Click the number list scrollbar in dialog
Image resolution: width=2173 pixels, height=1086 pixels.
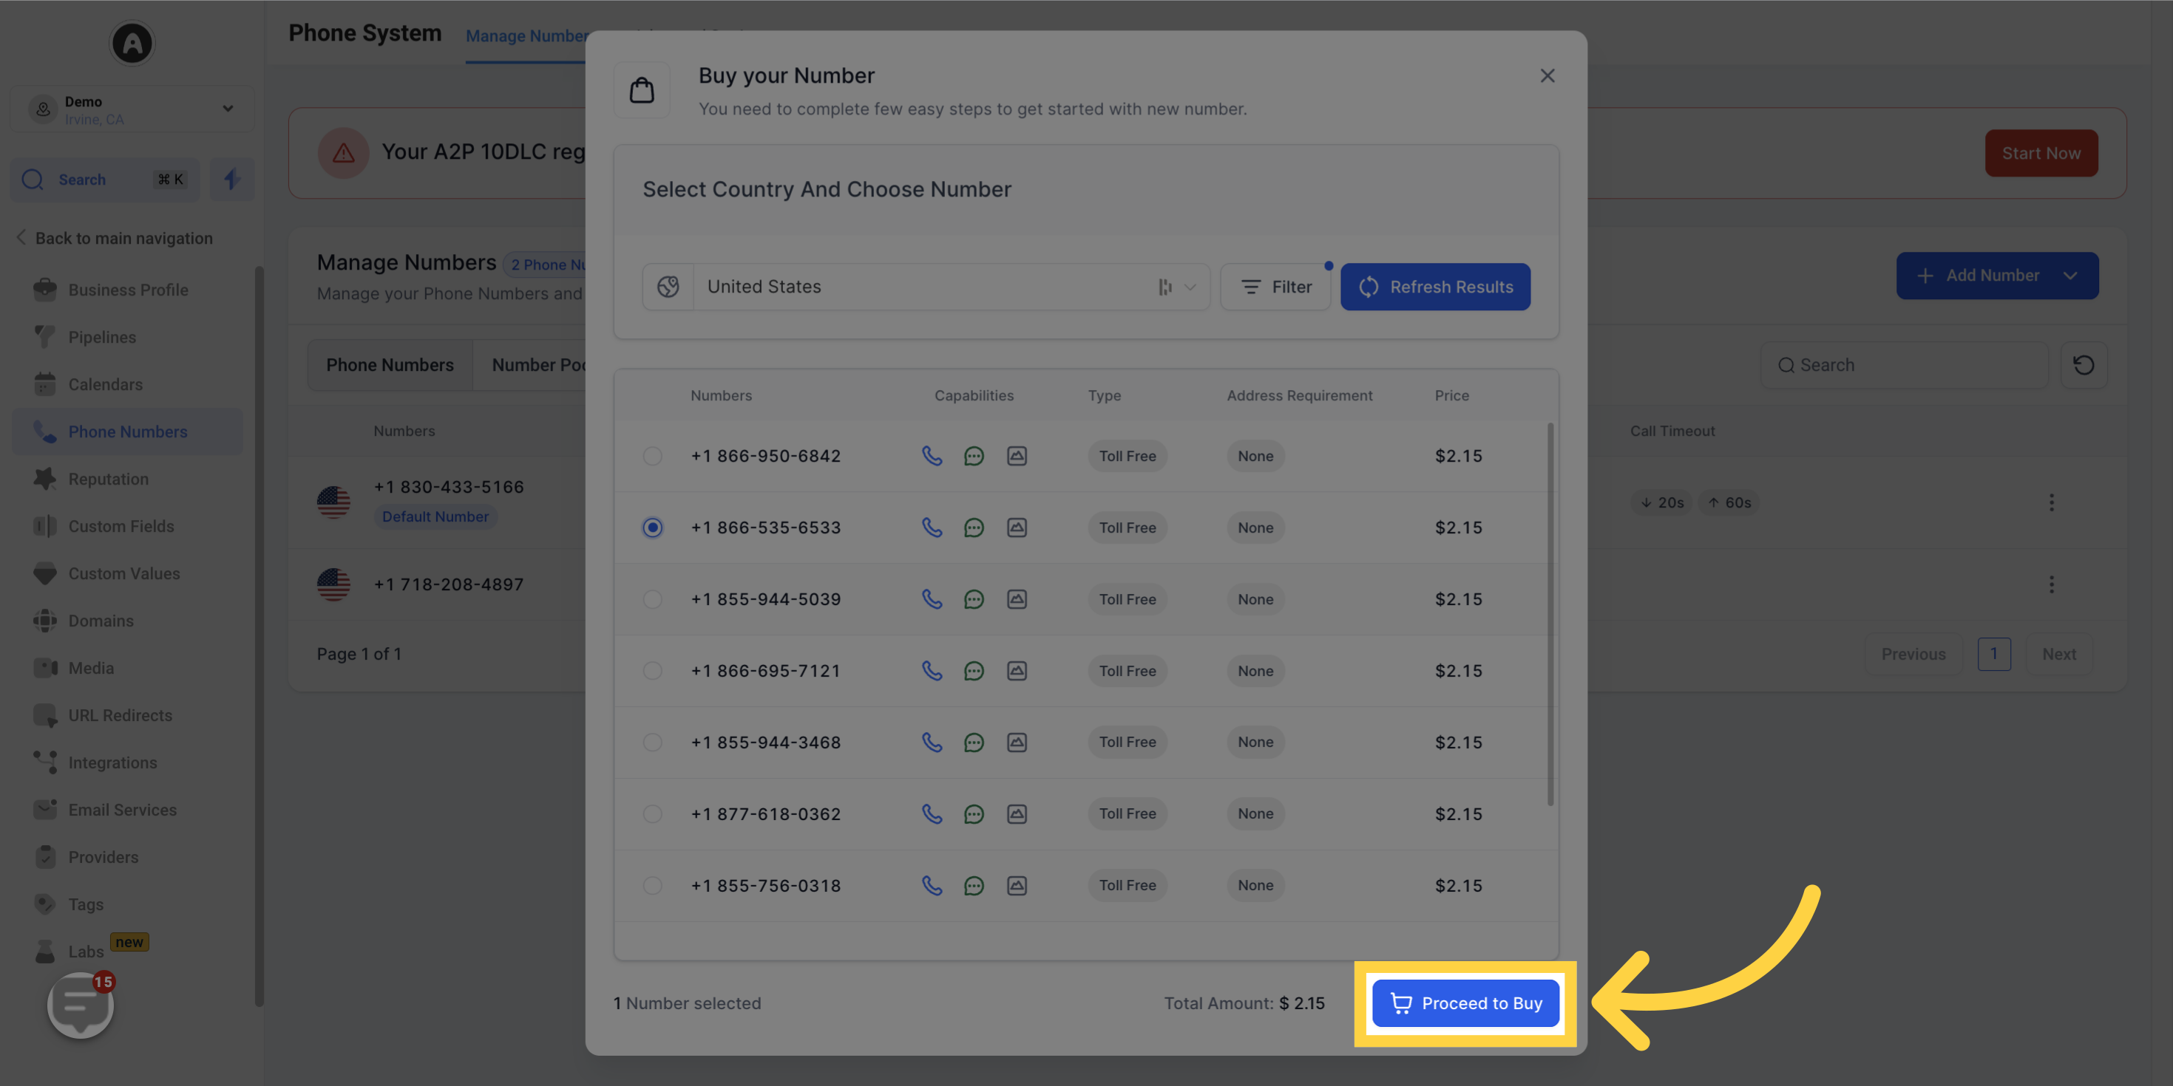(1550, 614)
